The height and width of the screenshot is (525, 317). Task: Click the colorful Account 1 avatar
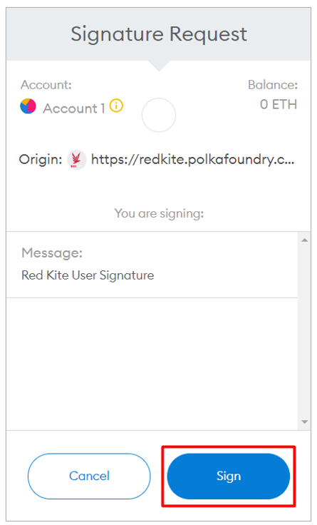click(x=28, y=106)
